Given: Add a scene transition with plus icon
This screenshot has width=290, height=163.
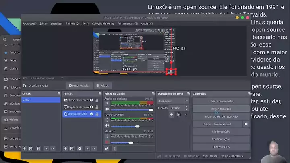Looking at the screenshot, I should click(171, 115).
